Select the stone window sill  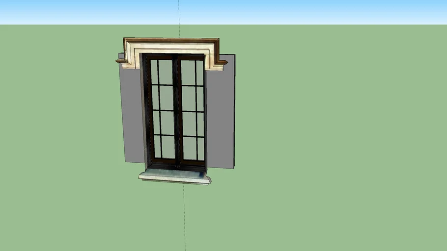tap(174, 176)
